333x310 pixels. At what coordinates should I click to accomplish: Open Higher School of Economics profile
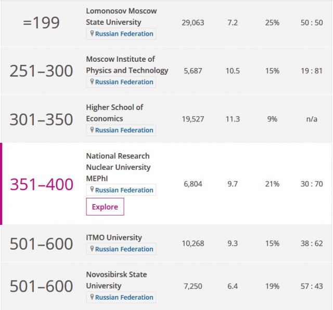point(114,113)
